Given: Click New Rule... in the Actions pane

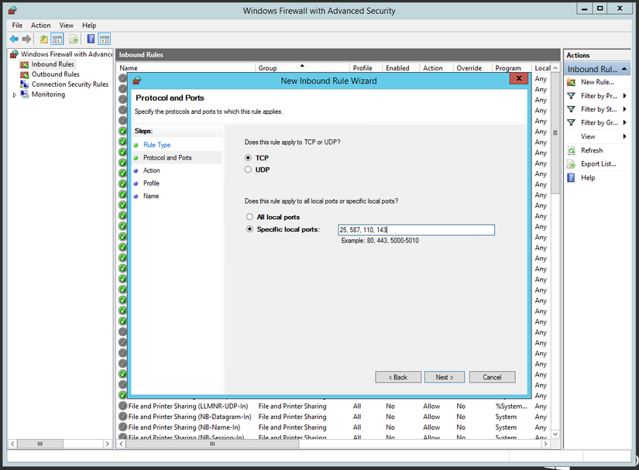Looking at the screenshot, I should click(x=597, y=82).
